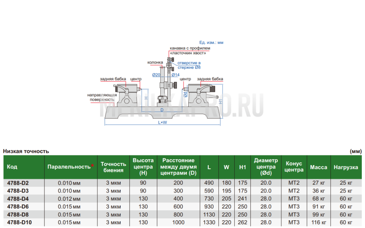Select the 4788-D8 code cell
This screenshot has height=228, width=365.
(x=18, y=214)
